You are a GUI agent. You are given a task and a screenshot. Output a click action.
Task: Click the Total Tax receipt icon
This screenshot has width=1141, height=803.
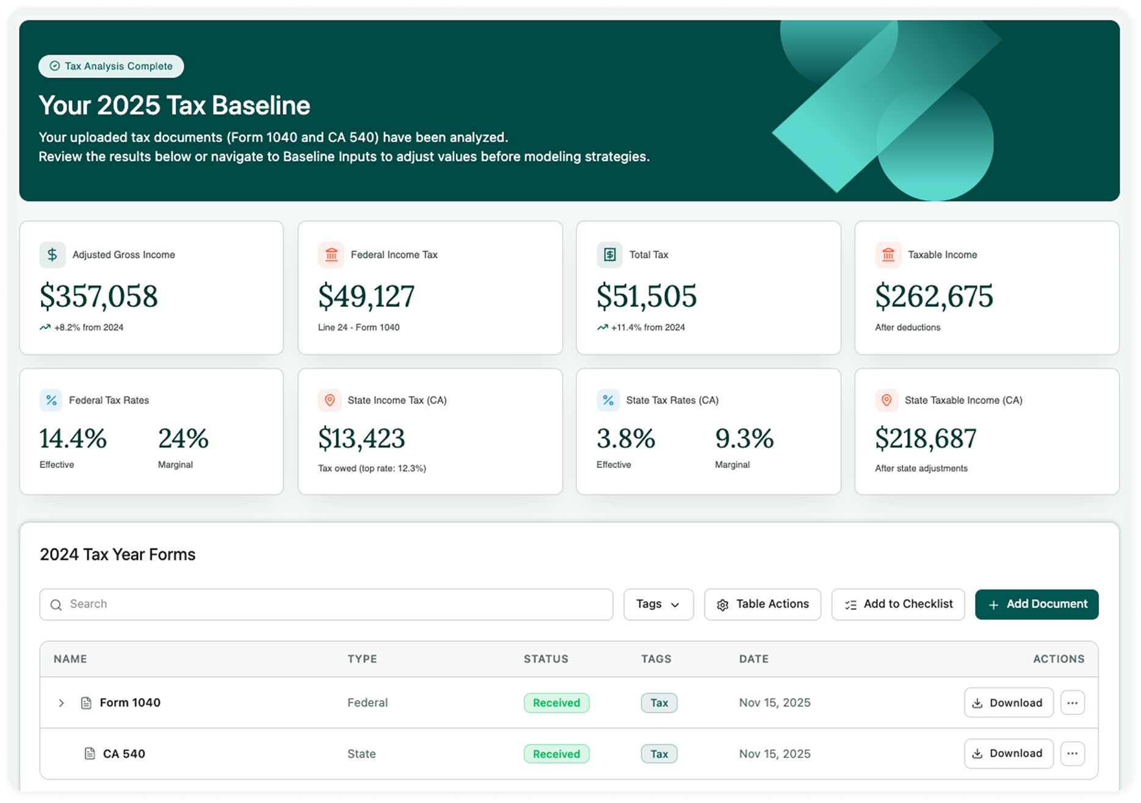(609, 255)
